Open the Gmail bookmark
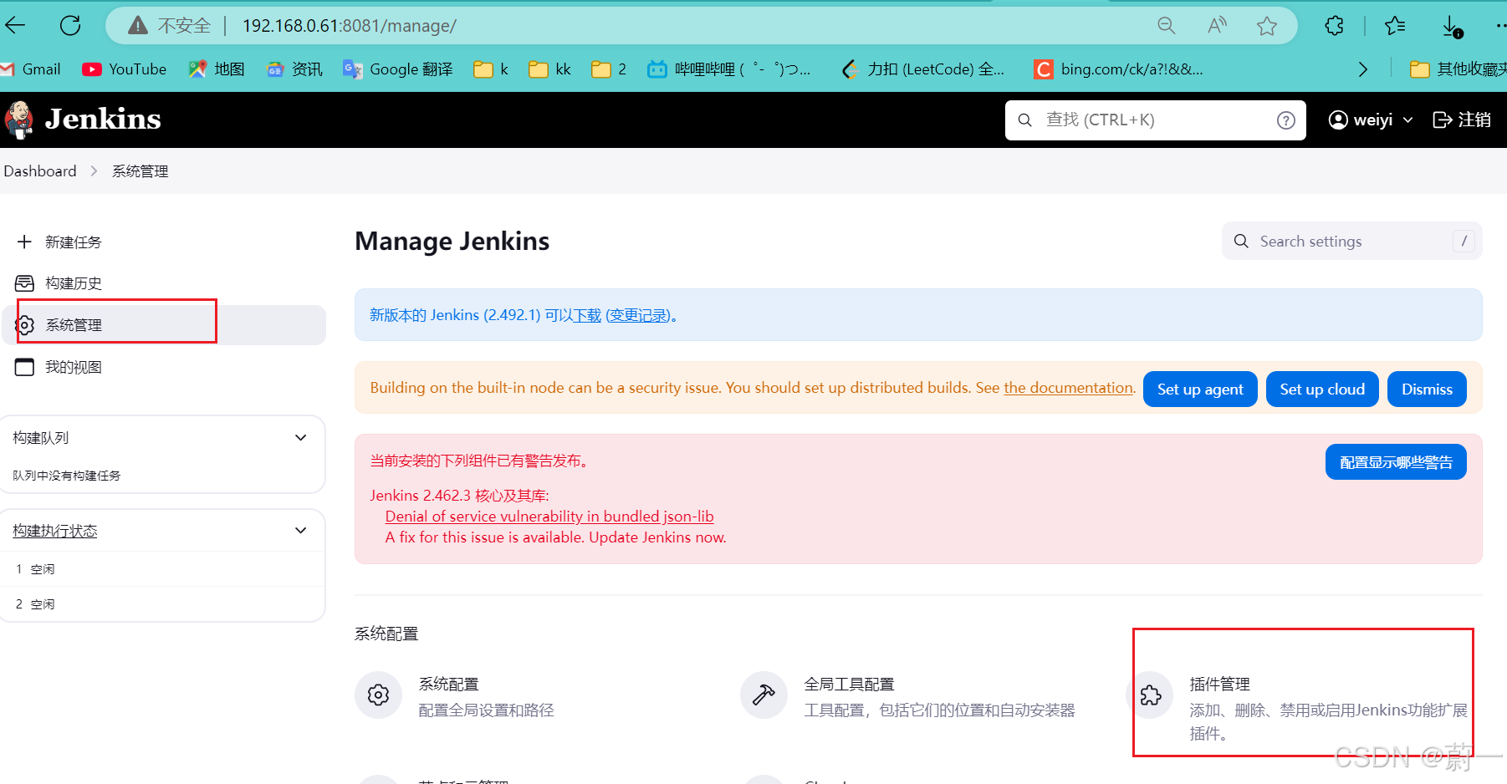This screenshot has height=784, width=1507. tap(31, 69)
